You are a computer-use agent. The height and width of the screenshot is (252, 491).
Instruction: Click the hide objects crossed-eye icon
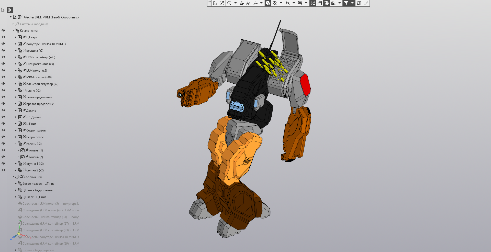[x=288, y=3]
